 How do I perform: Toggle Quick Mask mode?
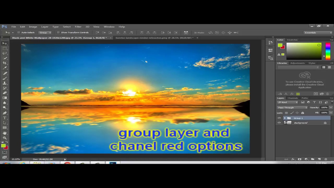tap(5, 152)
